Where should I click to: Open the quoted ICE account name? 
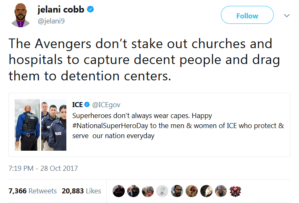pyautogui.click(x=78, y=104)
